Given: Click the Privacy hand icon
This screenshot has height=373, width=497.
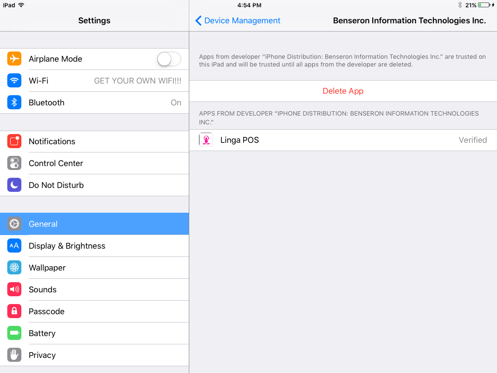Looking at the screenshot, I should pos(15,355).
